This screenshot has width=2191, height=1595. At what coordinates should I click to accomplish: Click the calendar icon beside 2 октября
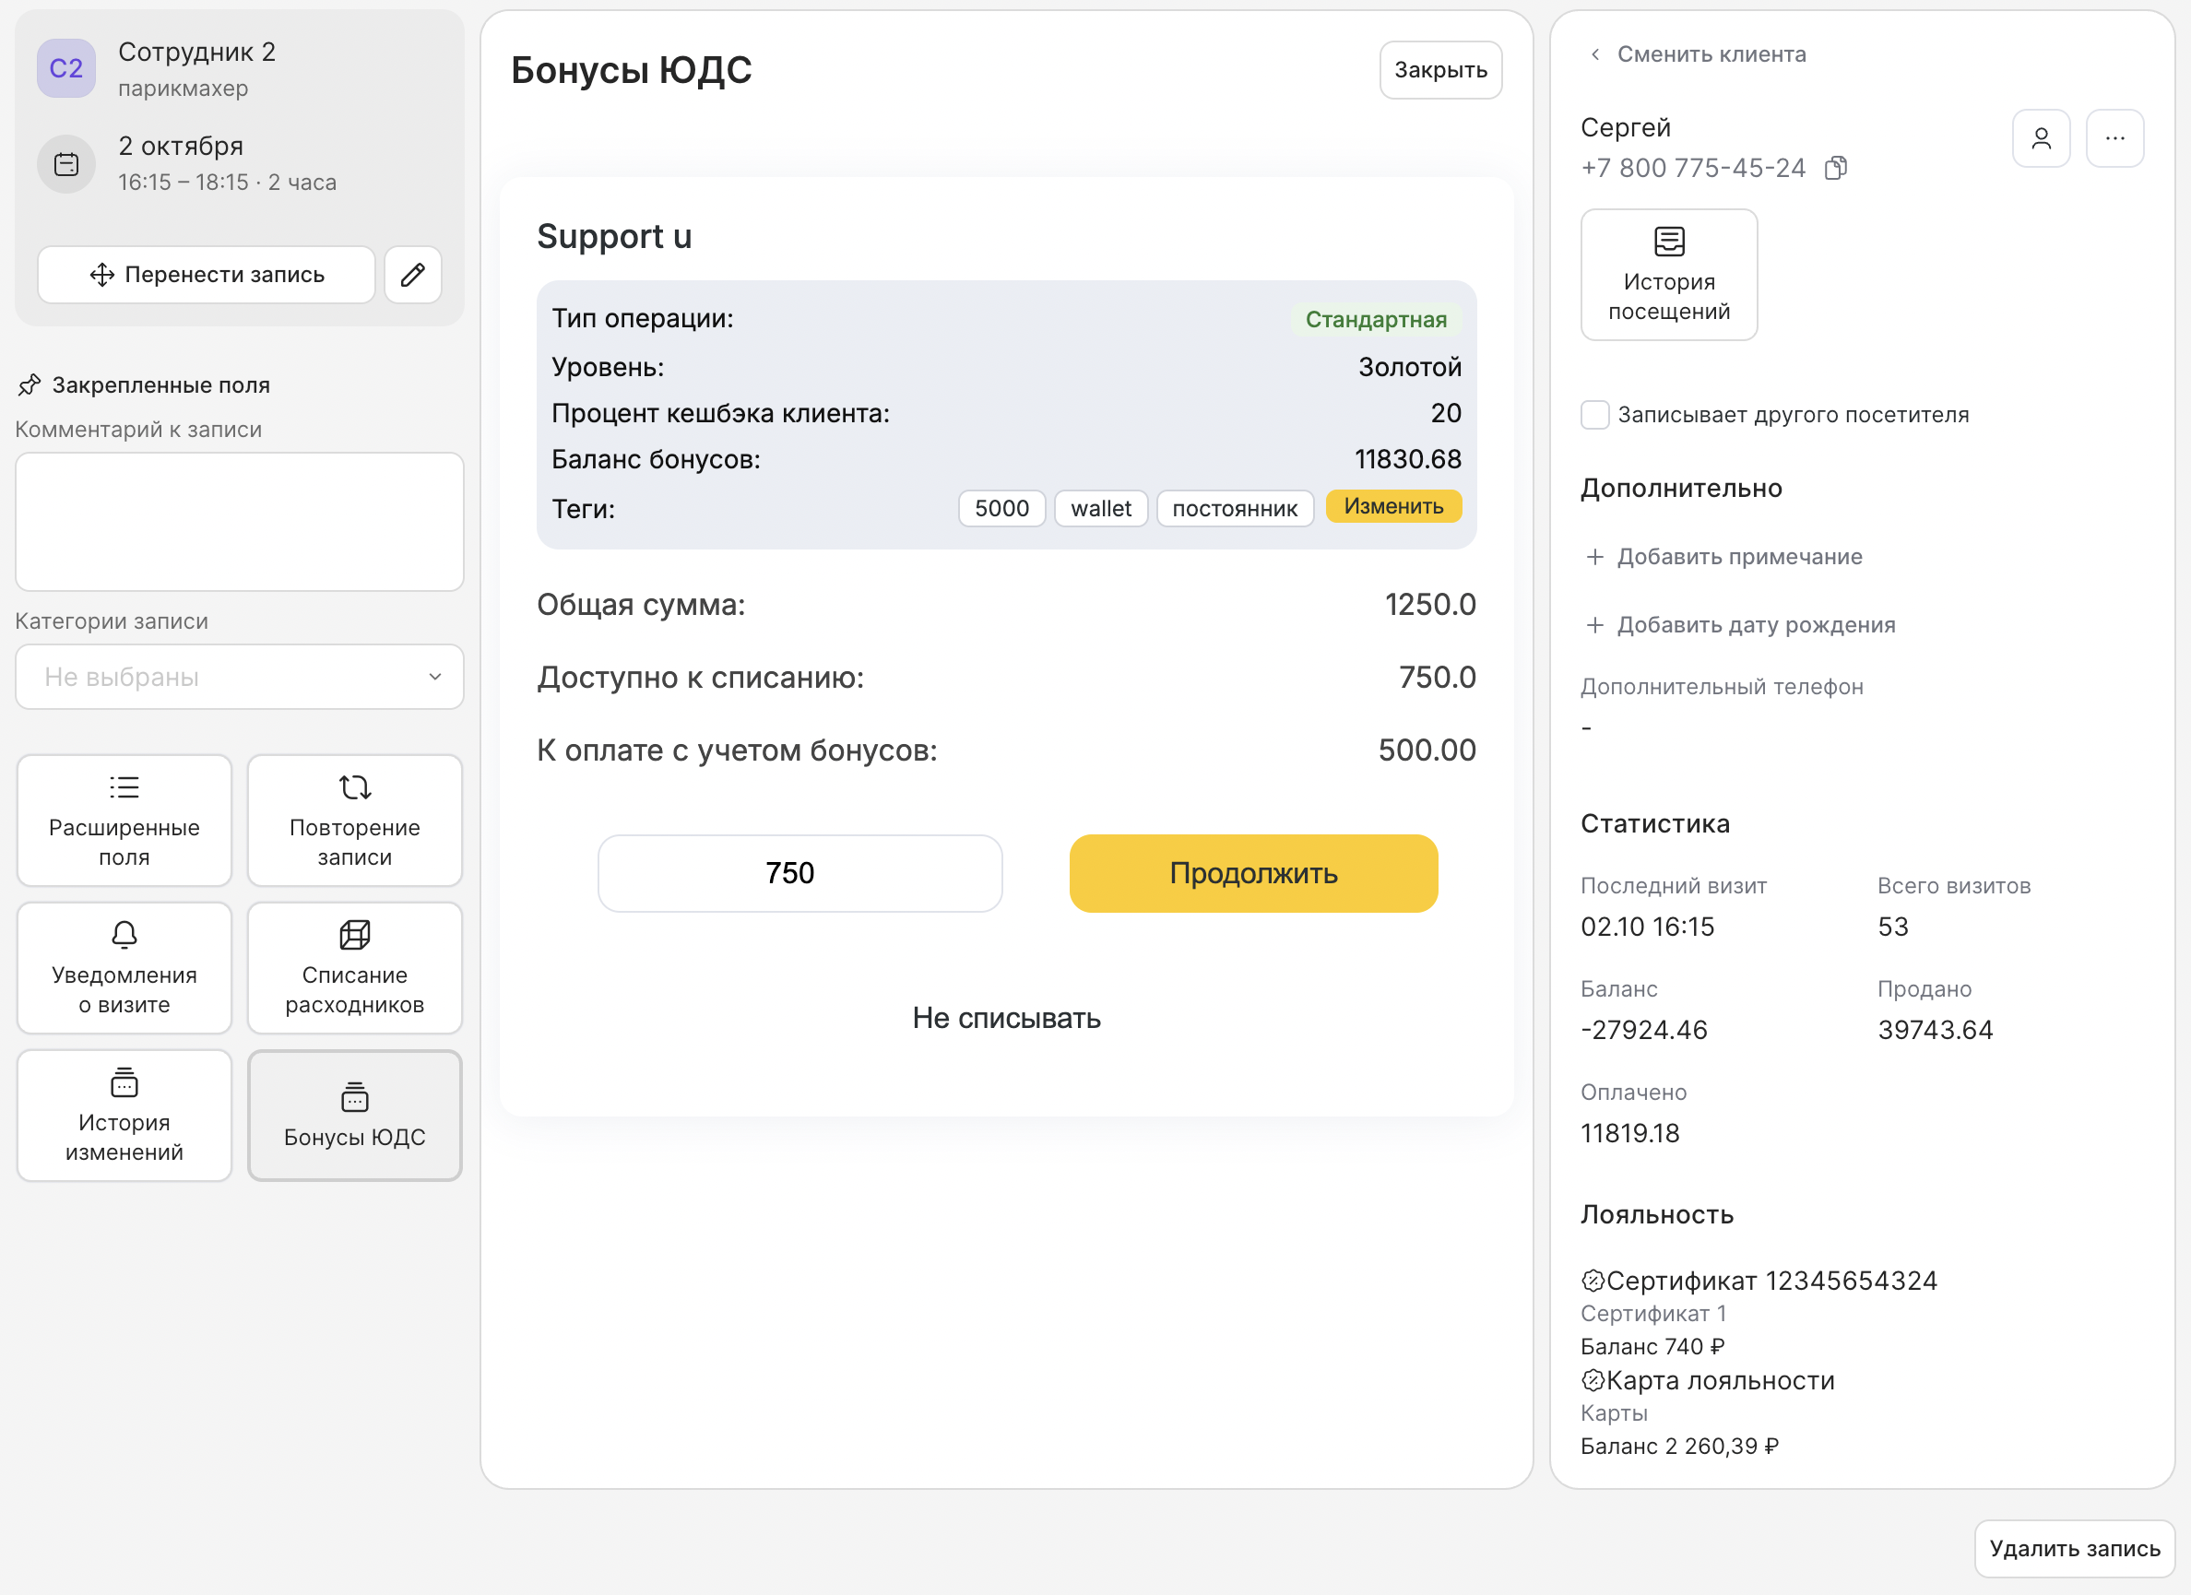tap(65, 163)
